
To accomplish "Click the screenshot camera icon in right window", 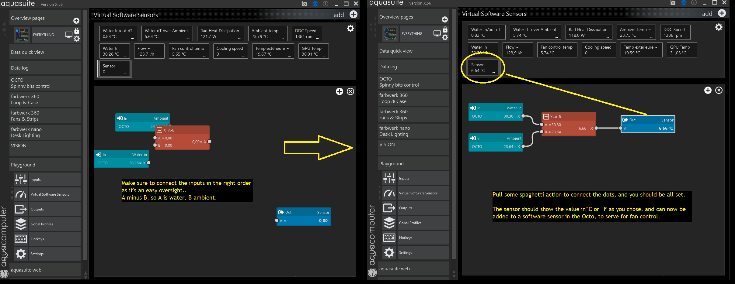I will 673,3.
